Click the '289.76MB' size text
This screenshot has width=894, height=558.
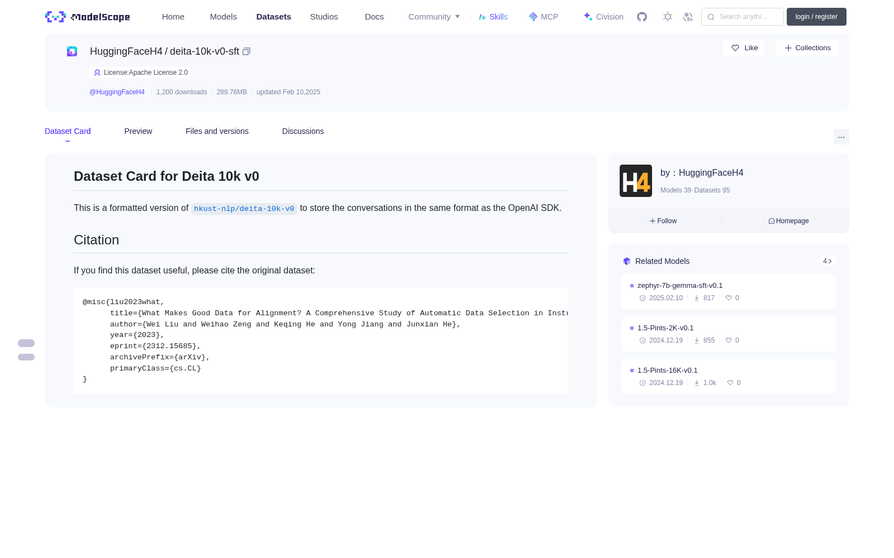[232, 92]
